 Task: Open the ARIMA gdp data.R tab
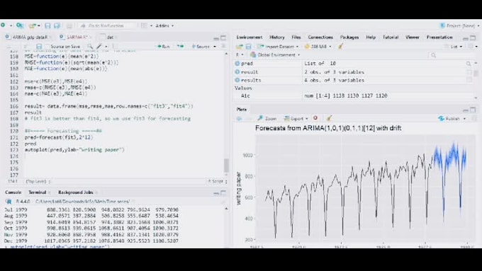coord(28,37)
